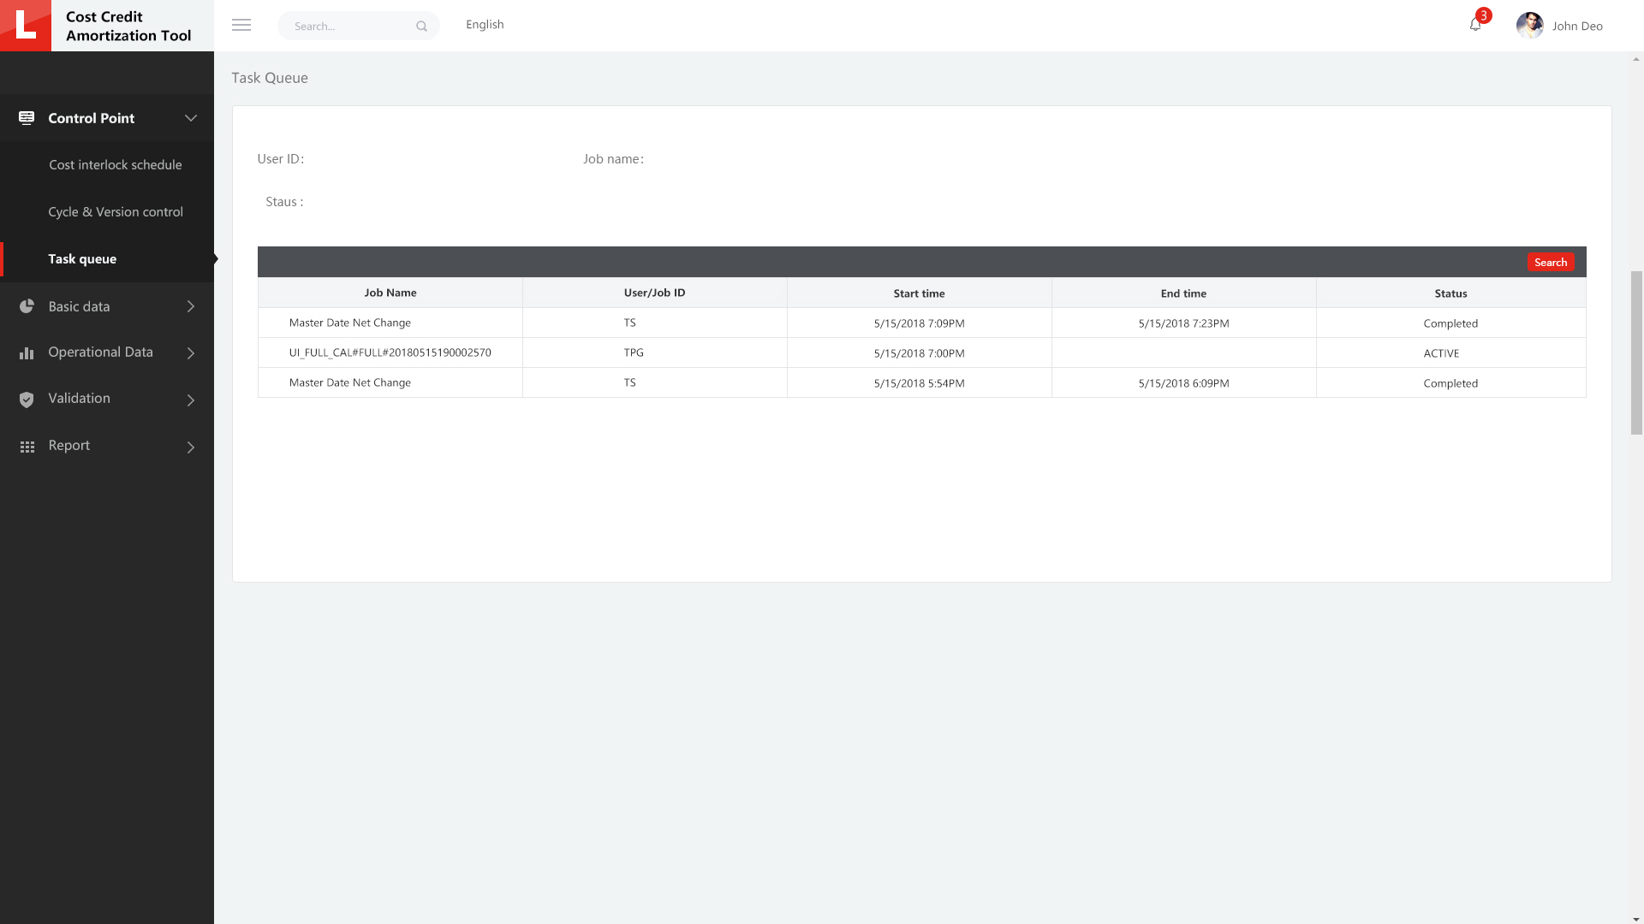
Task: Click the red Search button
Action: point(1550,262)
